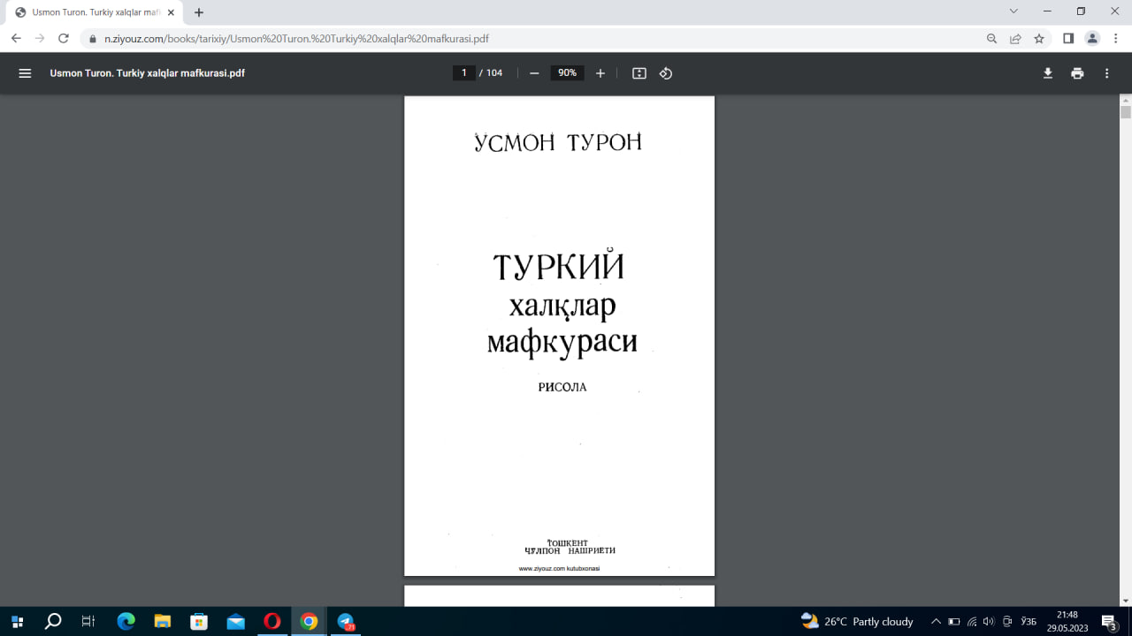The width and height of the screenshot is (1132, 636).
Task: Open the PDF viewer's three-dot options menu
Action: pos(1106,72)
